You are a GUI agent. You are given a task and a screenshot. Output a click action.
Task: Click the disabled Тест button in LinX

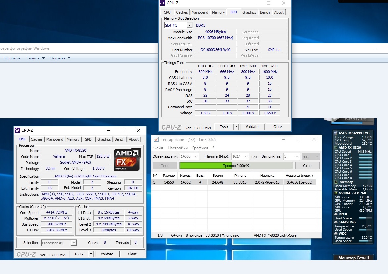[165, 166]
